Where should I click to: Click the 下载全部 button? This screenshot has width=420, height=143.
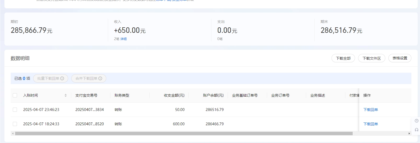343,58
